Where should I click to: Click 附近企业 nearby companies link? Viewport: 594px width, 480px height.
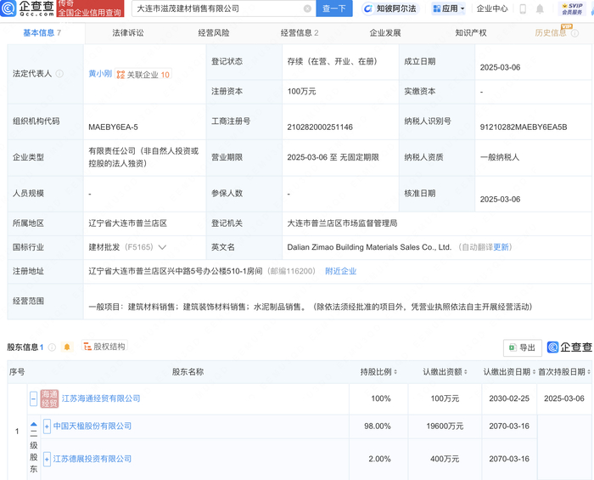340,271
